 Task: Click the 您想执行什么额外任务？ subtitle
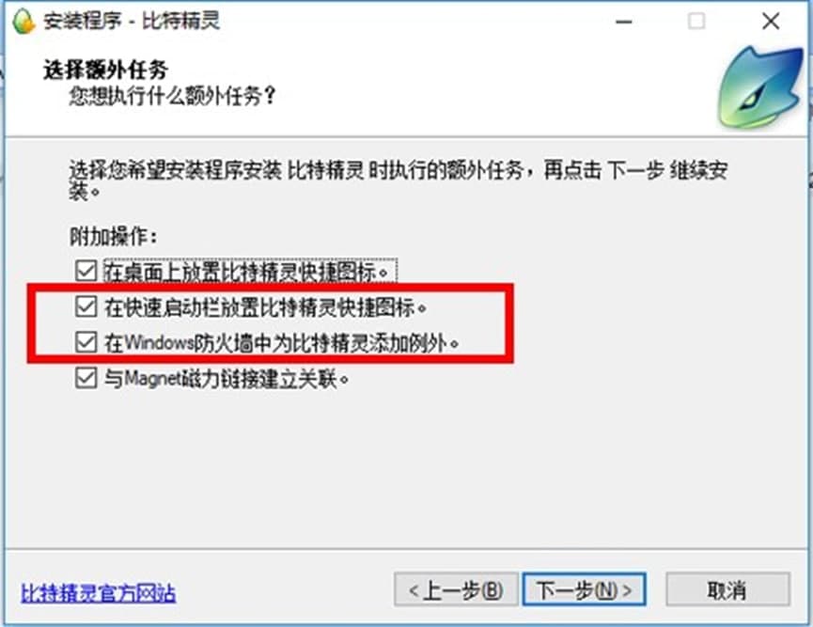(173, 96)
